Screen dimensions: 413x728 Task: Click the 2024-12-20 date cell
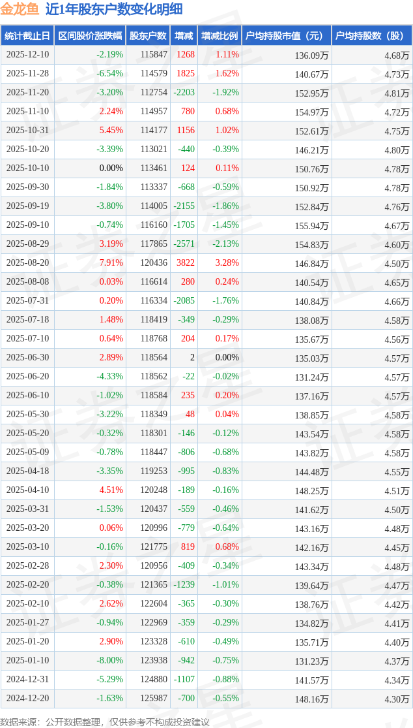(27, 699)
